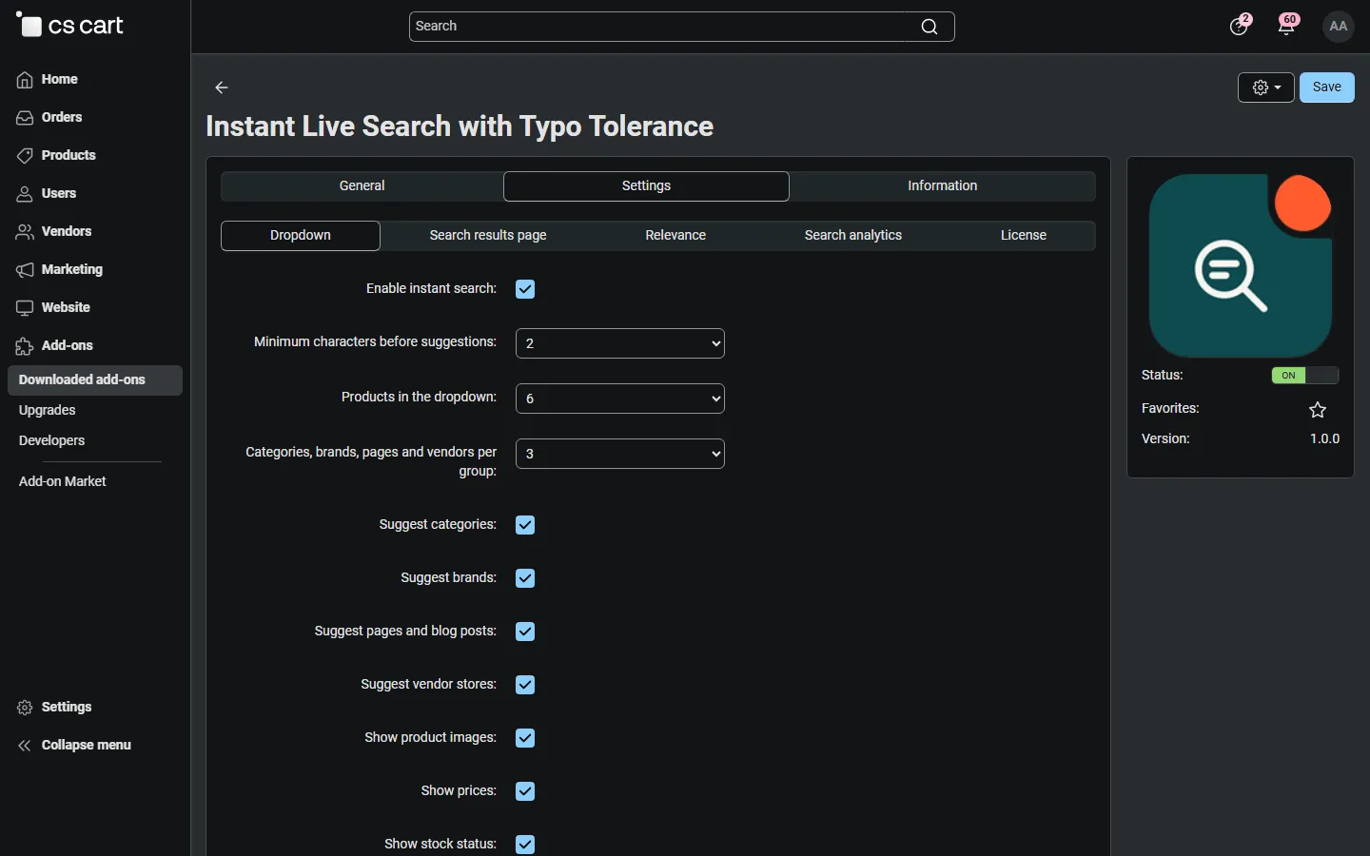Click the Add-ons puzzle icon
Image resolution: width=1370 pixels, height=856 pixels.
pos(25,346)
